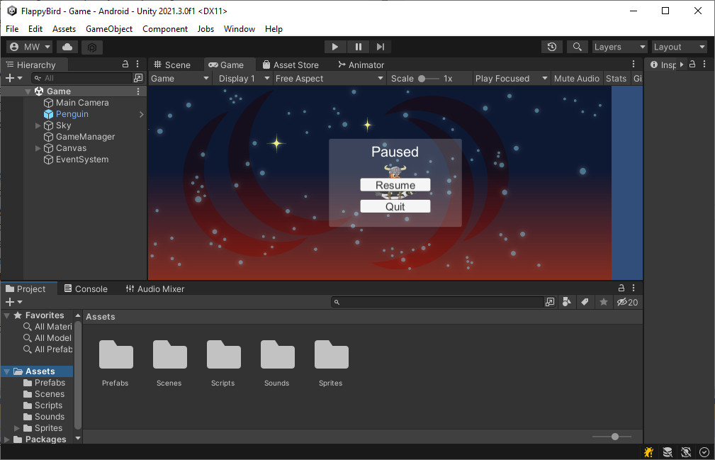Click the Resume button in Paused dialog
This screenshot has width=715, height=460.
(395, 184)
